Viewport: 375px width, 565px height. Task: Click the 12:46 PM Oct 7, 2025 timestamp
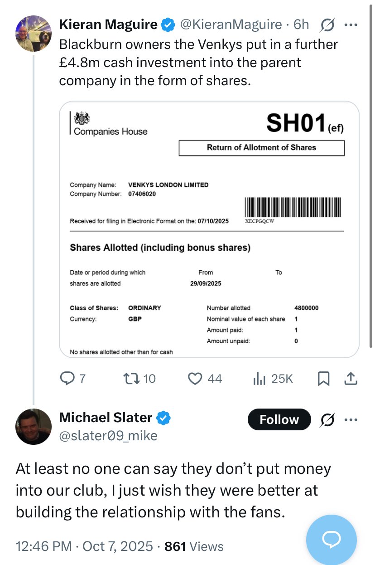click(84, 546)
